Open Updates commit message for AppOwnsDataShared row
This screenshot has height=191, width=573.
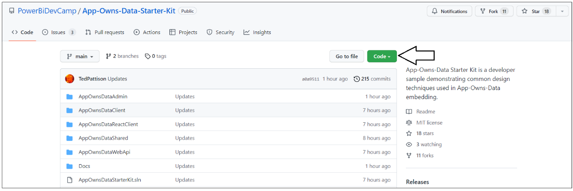click(x=185, y=138)
